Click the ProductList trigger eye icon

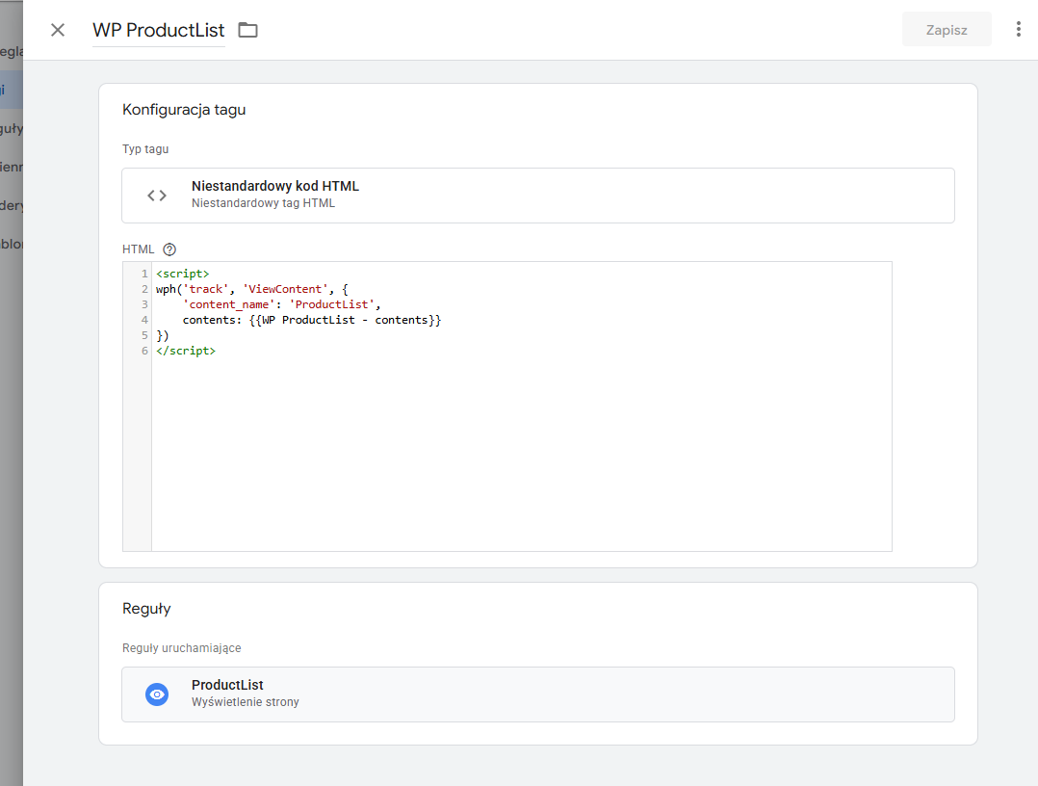[x=157, y=694]
